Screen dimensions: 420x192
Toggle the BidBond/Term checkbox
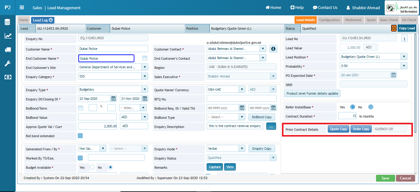pos(81,108)
